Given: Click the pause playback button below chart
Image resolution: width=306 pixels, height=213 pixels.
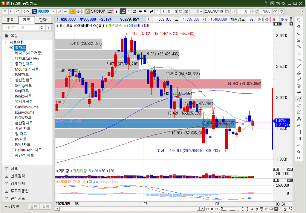Looking at the screenshot, I should tap(212, 209).
